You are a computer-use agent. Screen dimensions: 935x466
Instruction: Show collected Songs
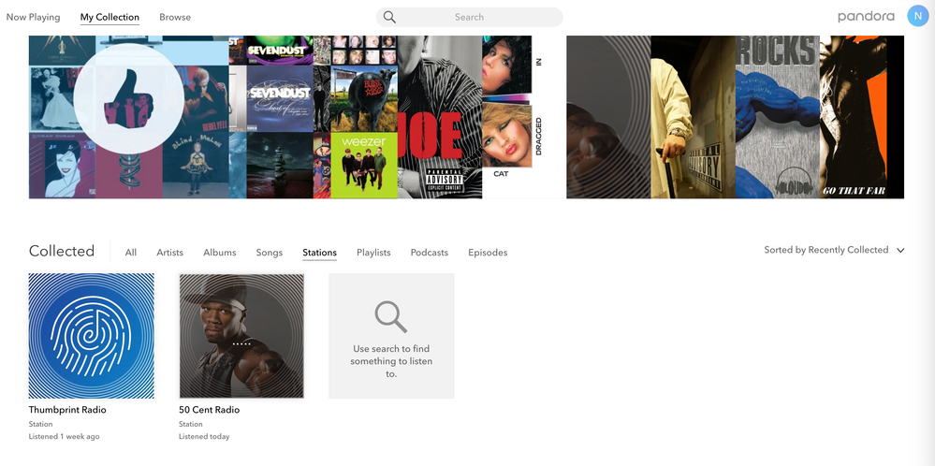click(270, 253)
